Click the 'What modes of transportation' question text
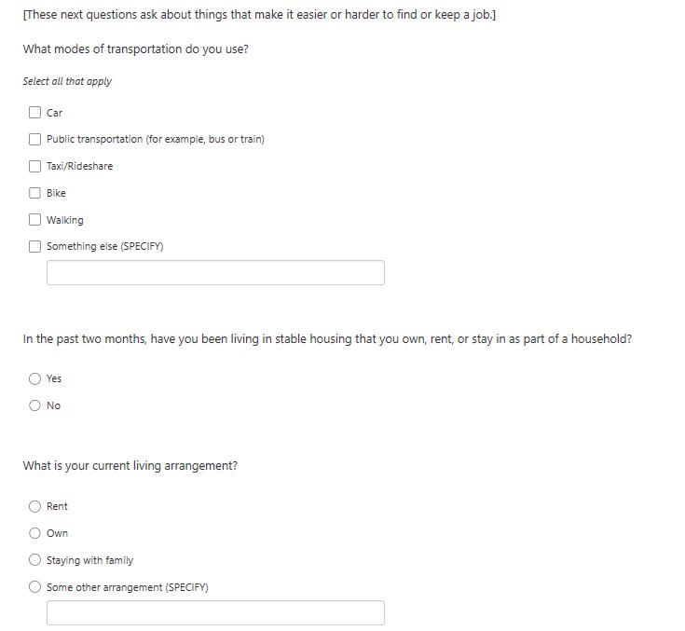The height and width of the screenshot is (631, 685). 135,48
